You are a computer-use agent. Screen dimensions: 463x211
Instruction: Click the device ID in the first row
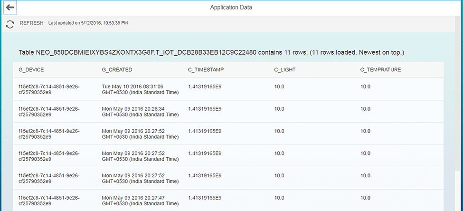(49, 89)
